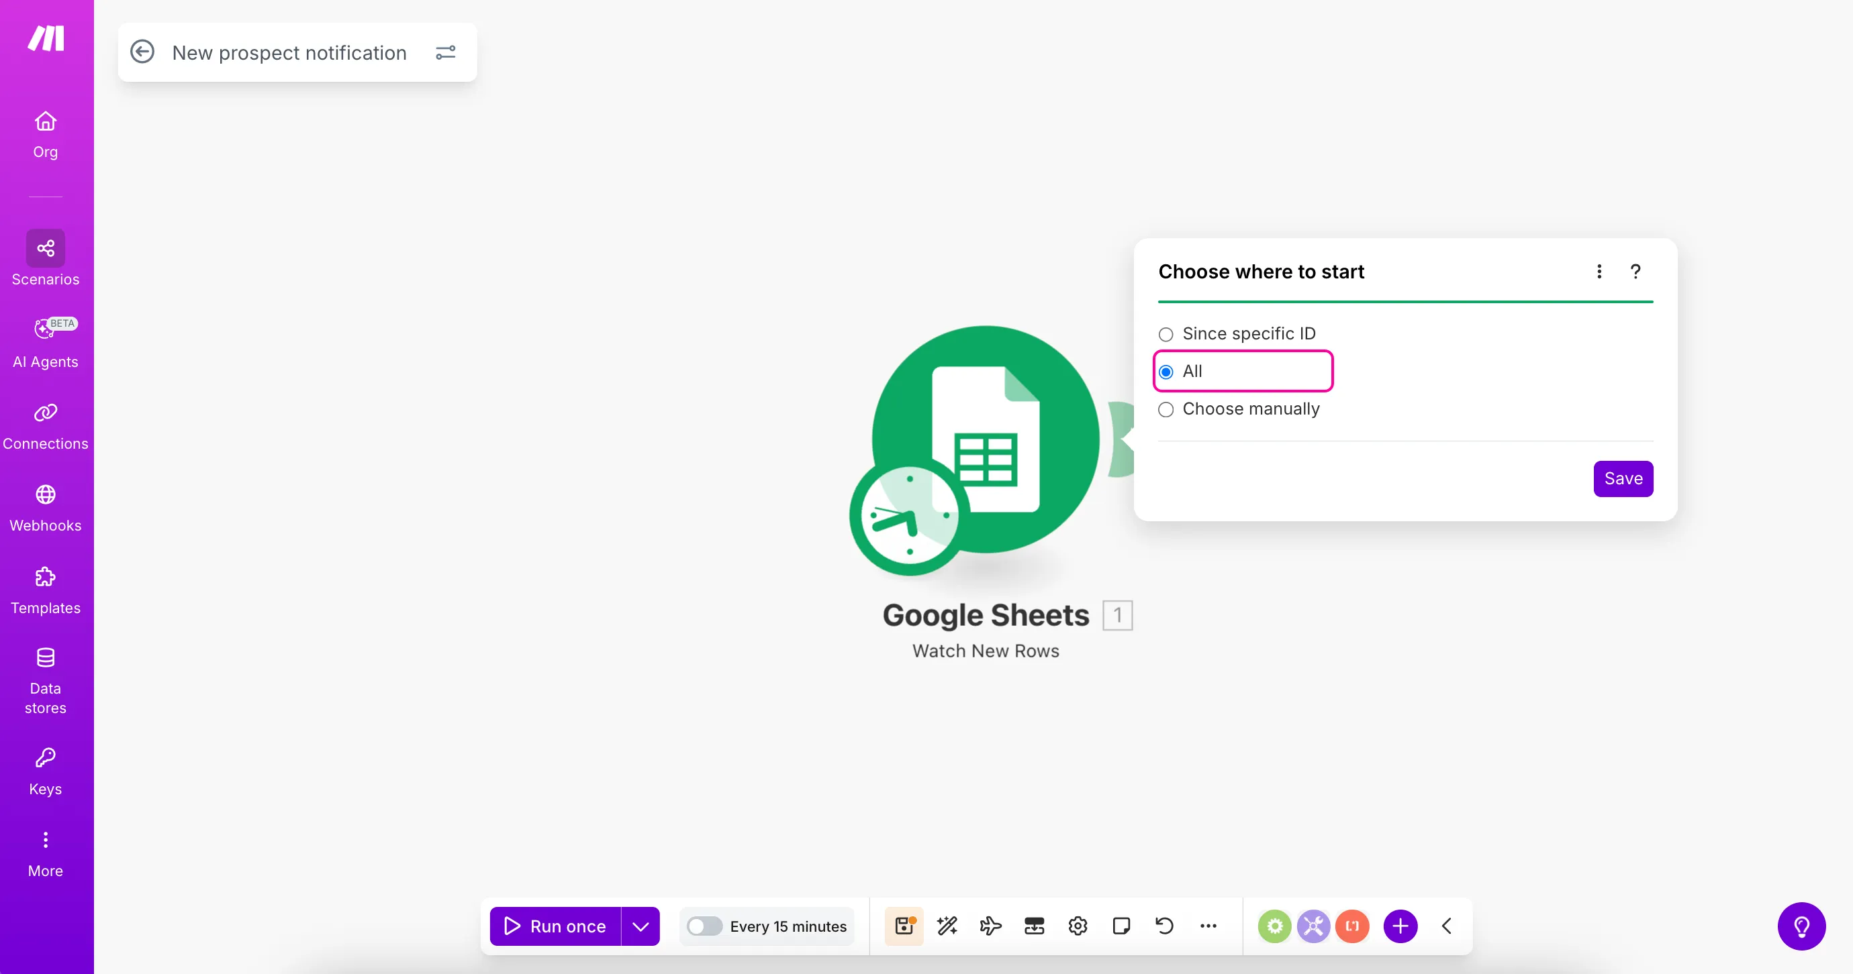Open the 'Every 15 minutes' schedule setting
Viewport: 1853px width, 974px height.
click(x=788, y=926)
